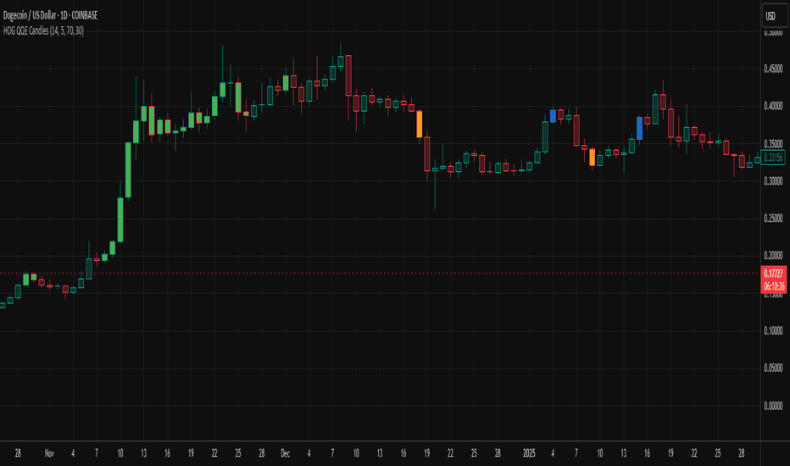Click the 0.10000 price axis label
The width and height of the screenshot is (790, 466).
click(x=773, y=330)
